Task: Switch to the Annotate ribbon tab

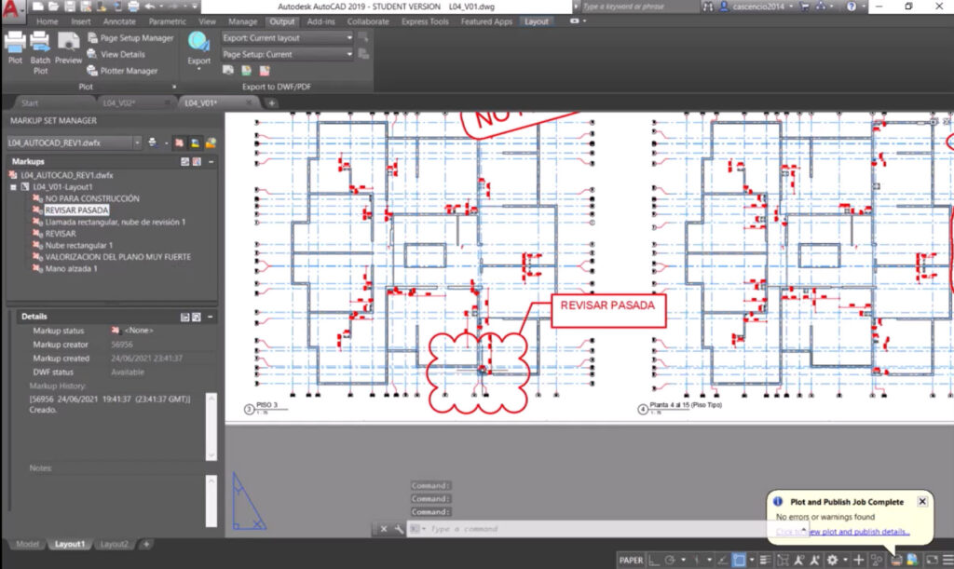Action: pos(119,21)
